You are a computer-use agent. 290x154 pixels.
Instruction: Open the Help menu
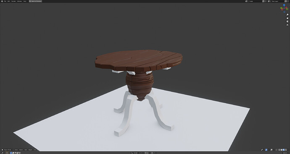[x=25, y=1]
